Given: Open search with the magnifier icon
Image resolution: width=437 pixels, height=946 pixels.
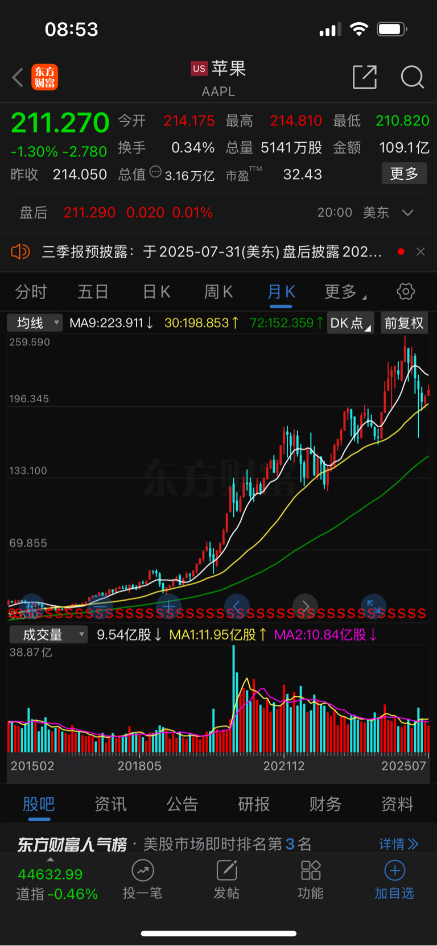Looking at the screenshot, I should [413, 77].
